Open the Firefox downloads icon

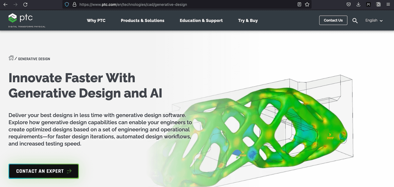click(359, 5)
